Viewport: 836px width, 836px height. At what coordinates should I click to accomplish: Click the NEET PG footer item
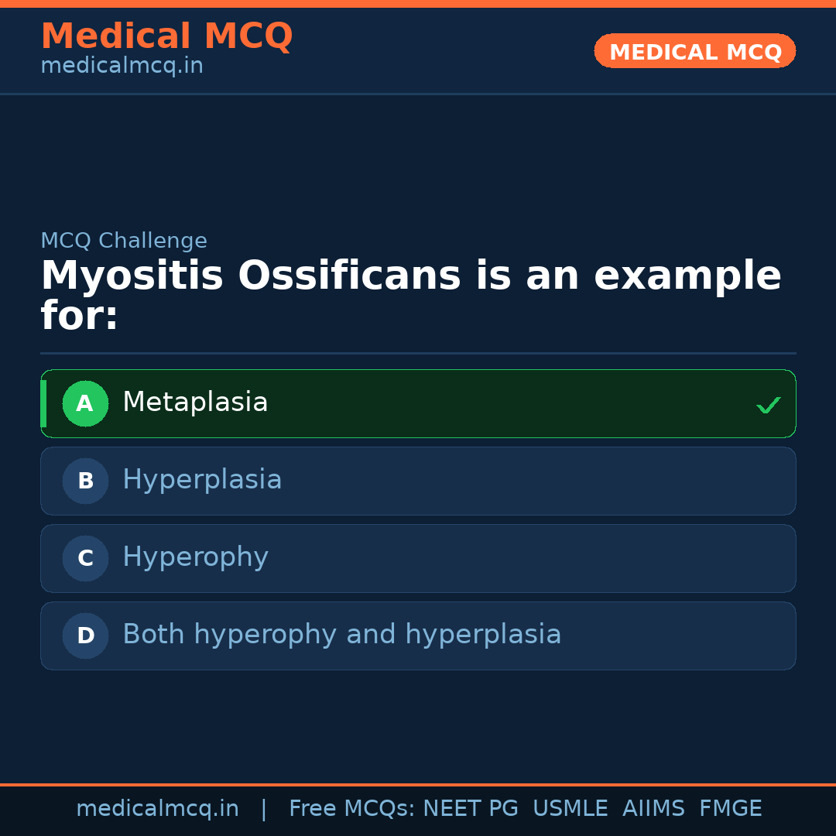470,807
